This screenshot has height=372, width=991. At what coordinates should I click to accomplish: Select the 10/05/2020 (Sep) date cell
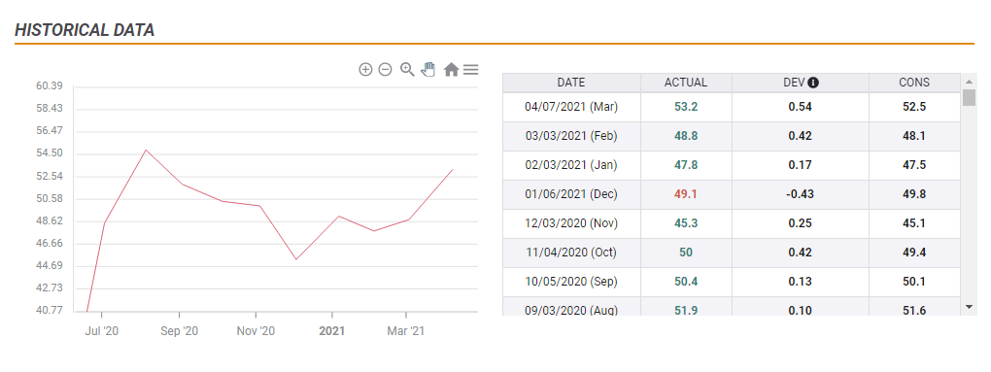(x=571, y=281)
